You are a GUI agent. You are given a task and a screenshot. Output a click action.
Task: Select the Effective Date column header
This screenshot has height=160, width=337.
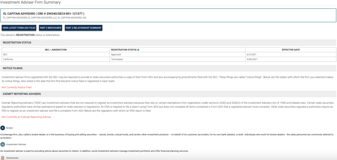coord(291,50)
